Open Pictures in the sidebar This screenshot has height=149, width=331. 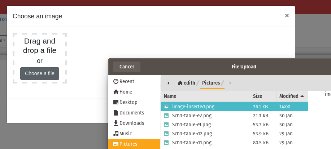(x=128, y=144)
